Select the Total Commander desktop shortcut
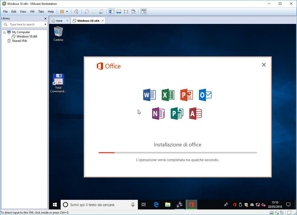Screen dimensions: 297x215 click(x=58, y=83)
